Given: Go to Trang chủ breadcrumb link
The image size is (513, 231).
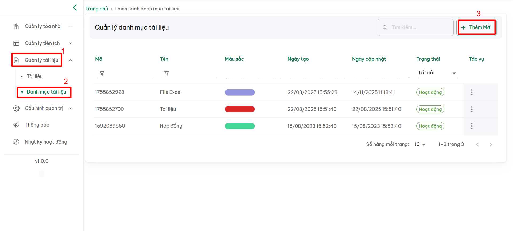Looking at the screenshot, I should pos(96,9).
